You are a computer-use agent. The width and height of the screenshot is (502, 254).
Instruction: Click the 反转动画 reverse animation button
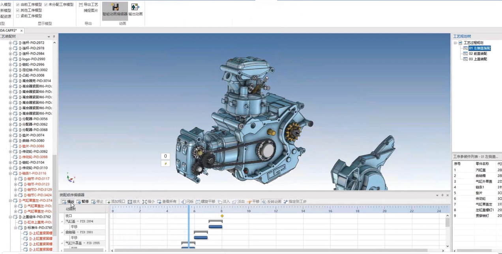[x=272, y=202]
